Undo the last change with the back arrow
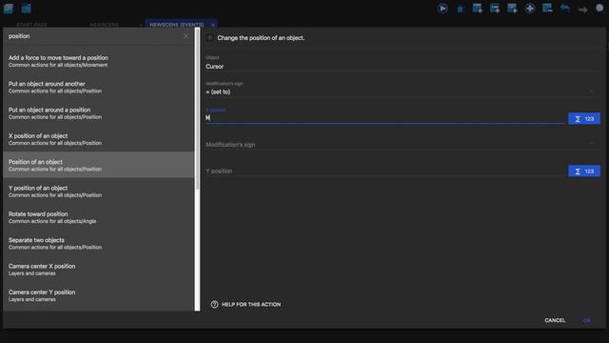 (x=565, y=9)
